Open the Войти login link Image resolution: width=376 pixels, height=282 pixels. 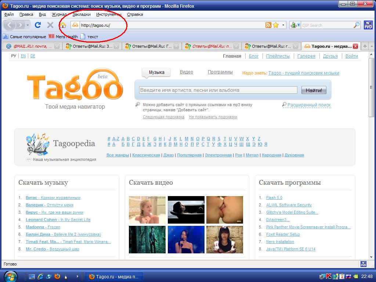[351, 56]
